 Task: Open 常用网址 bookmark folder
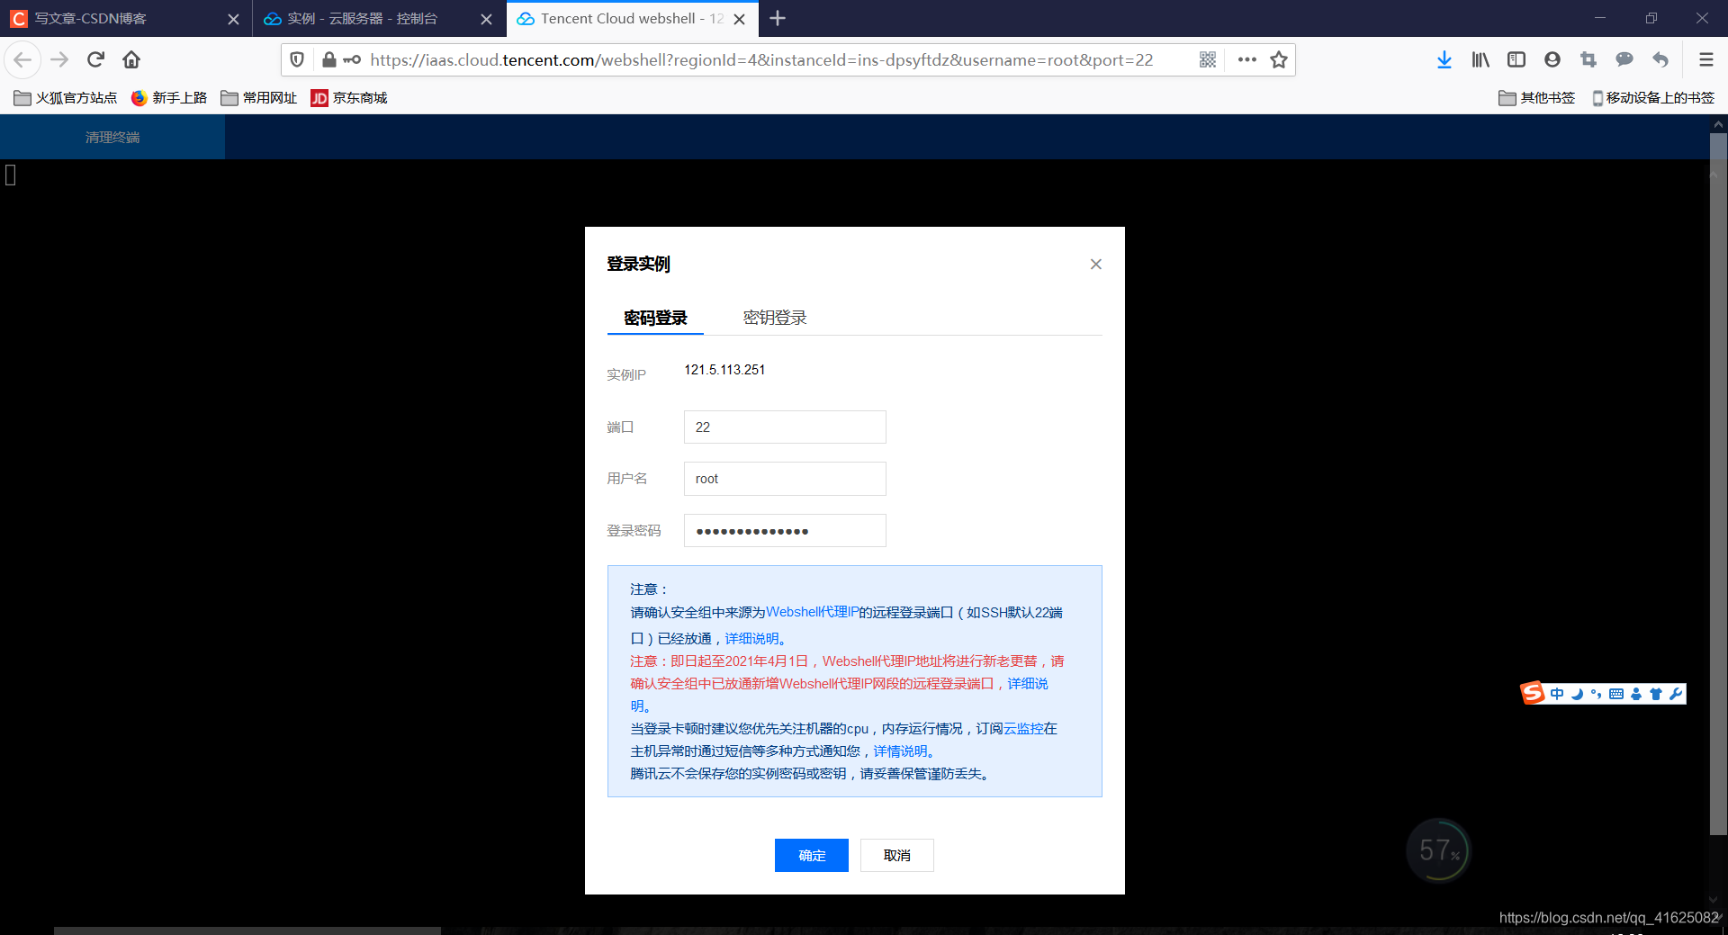259,97
